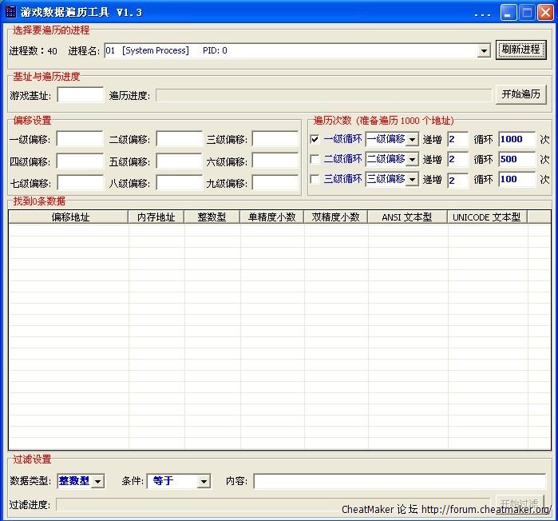Click the 一级偏移 offset input field
Image resolution: width=558 pixels, height=521 pixels.
[79, 139]
